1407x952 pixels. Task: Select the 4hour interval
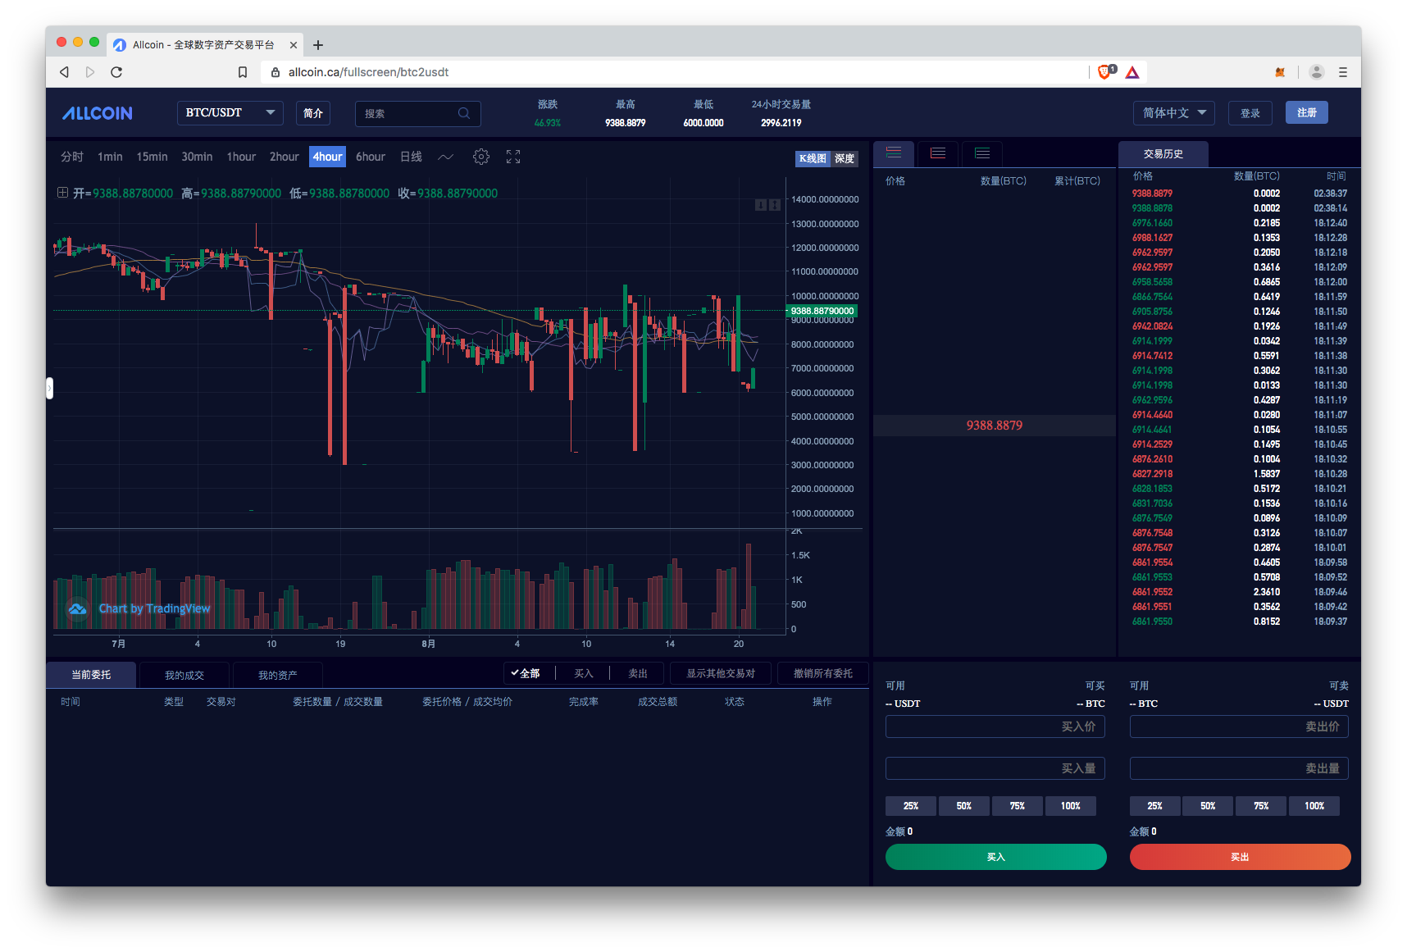click(328, 157)
